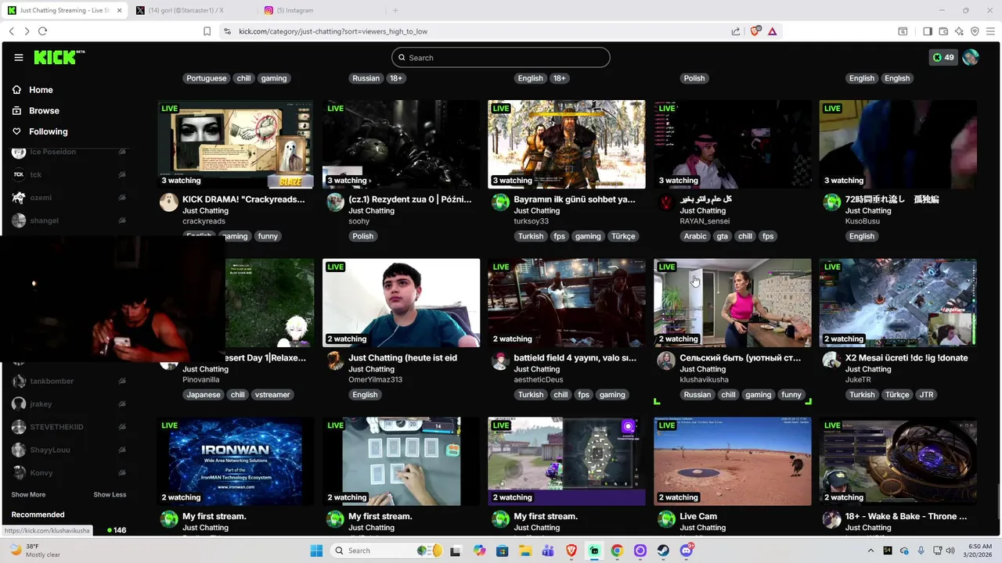Viewport: 1002px width, 563px height.
Task: Click the Arabic tag under RAYAN_sensei
Action: 695,236
